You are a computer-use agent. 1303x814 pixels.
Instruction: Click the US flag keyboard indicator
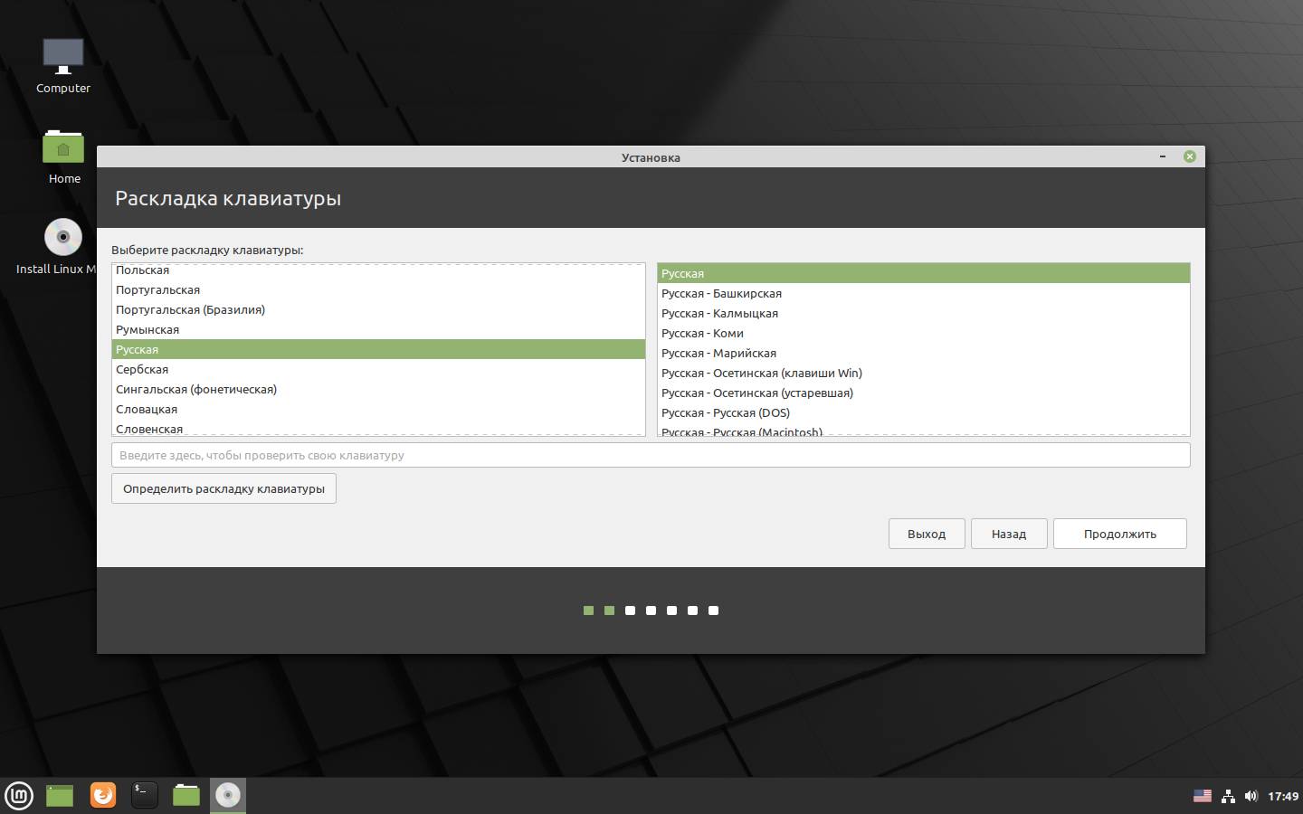[x=1202, y=796]
